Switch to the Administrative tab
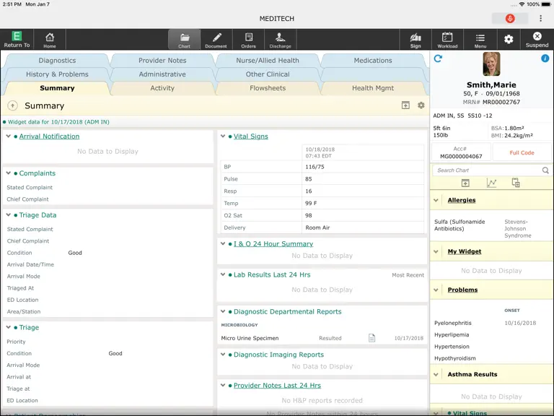 (x=162, y=74)
